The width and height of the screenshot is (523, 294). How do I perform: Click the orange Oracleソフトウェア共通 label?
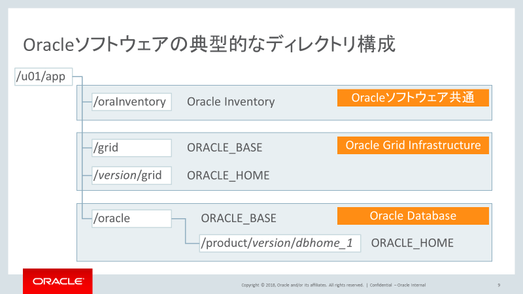coord(413,98)
